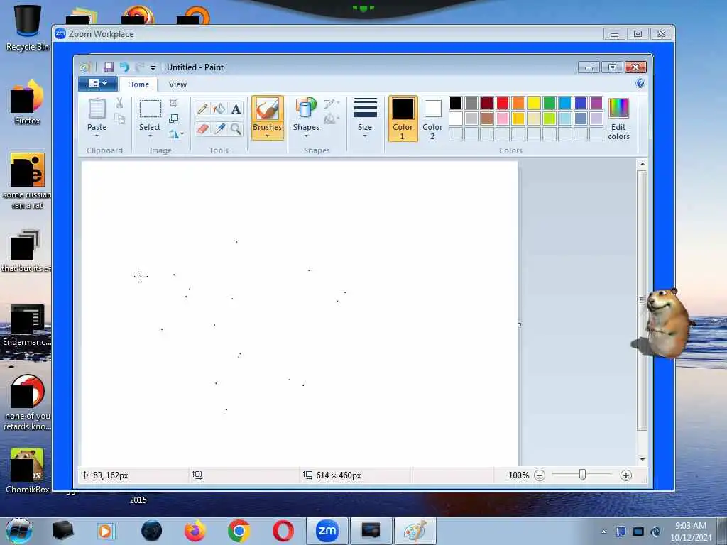Open the Recycle Bin desktop icon
This screenshot has width=727, height=545.
point(28,27)
